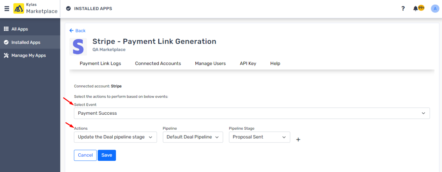Open the user avatar menu
This screenshot has width=442, height=172.
435,9
